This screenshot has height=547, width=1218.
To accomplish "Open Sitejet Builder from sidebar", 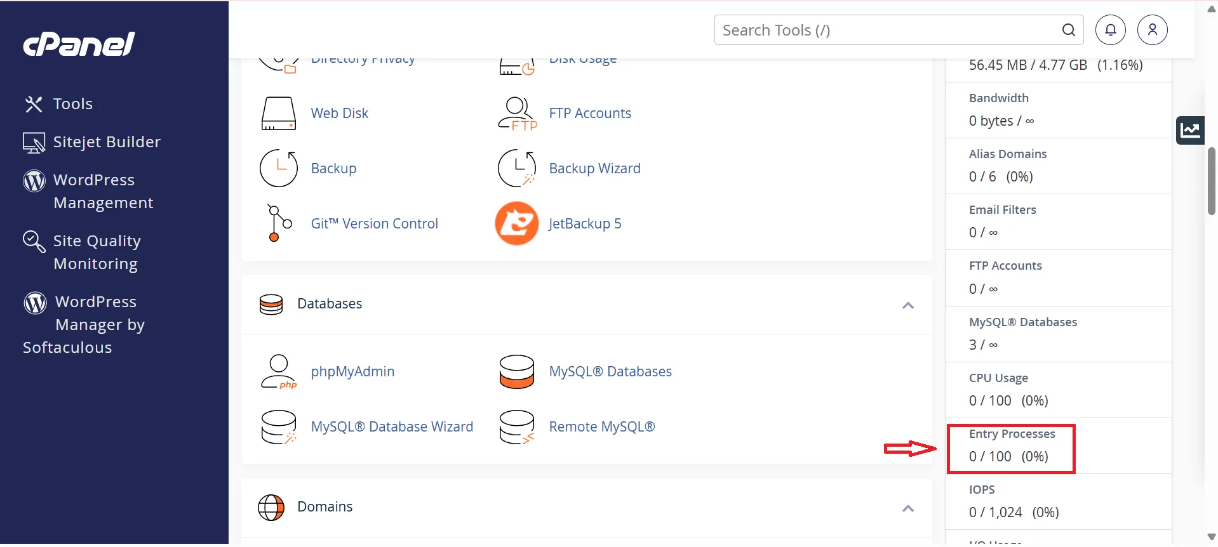I will tap(106, 142).
